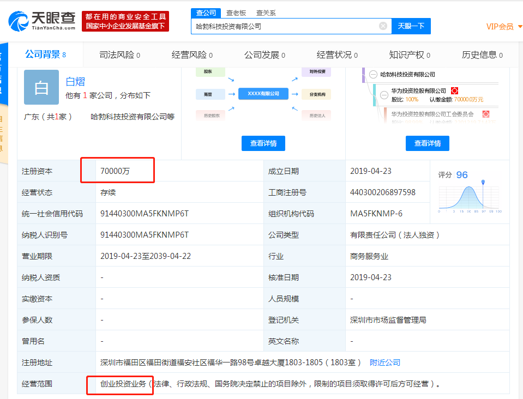
Task: Open the 知识产权 tab
Action: coord(407,55)
